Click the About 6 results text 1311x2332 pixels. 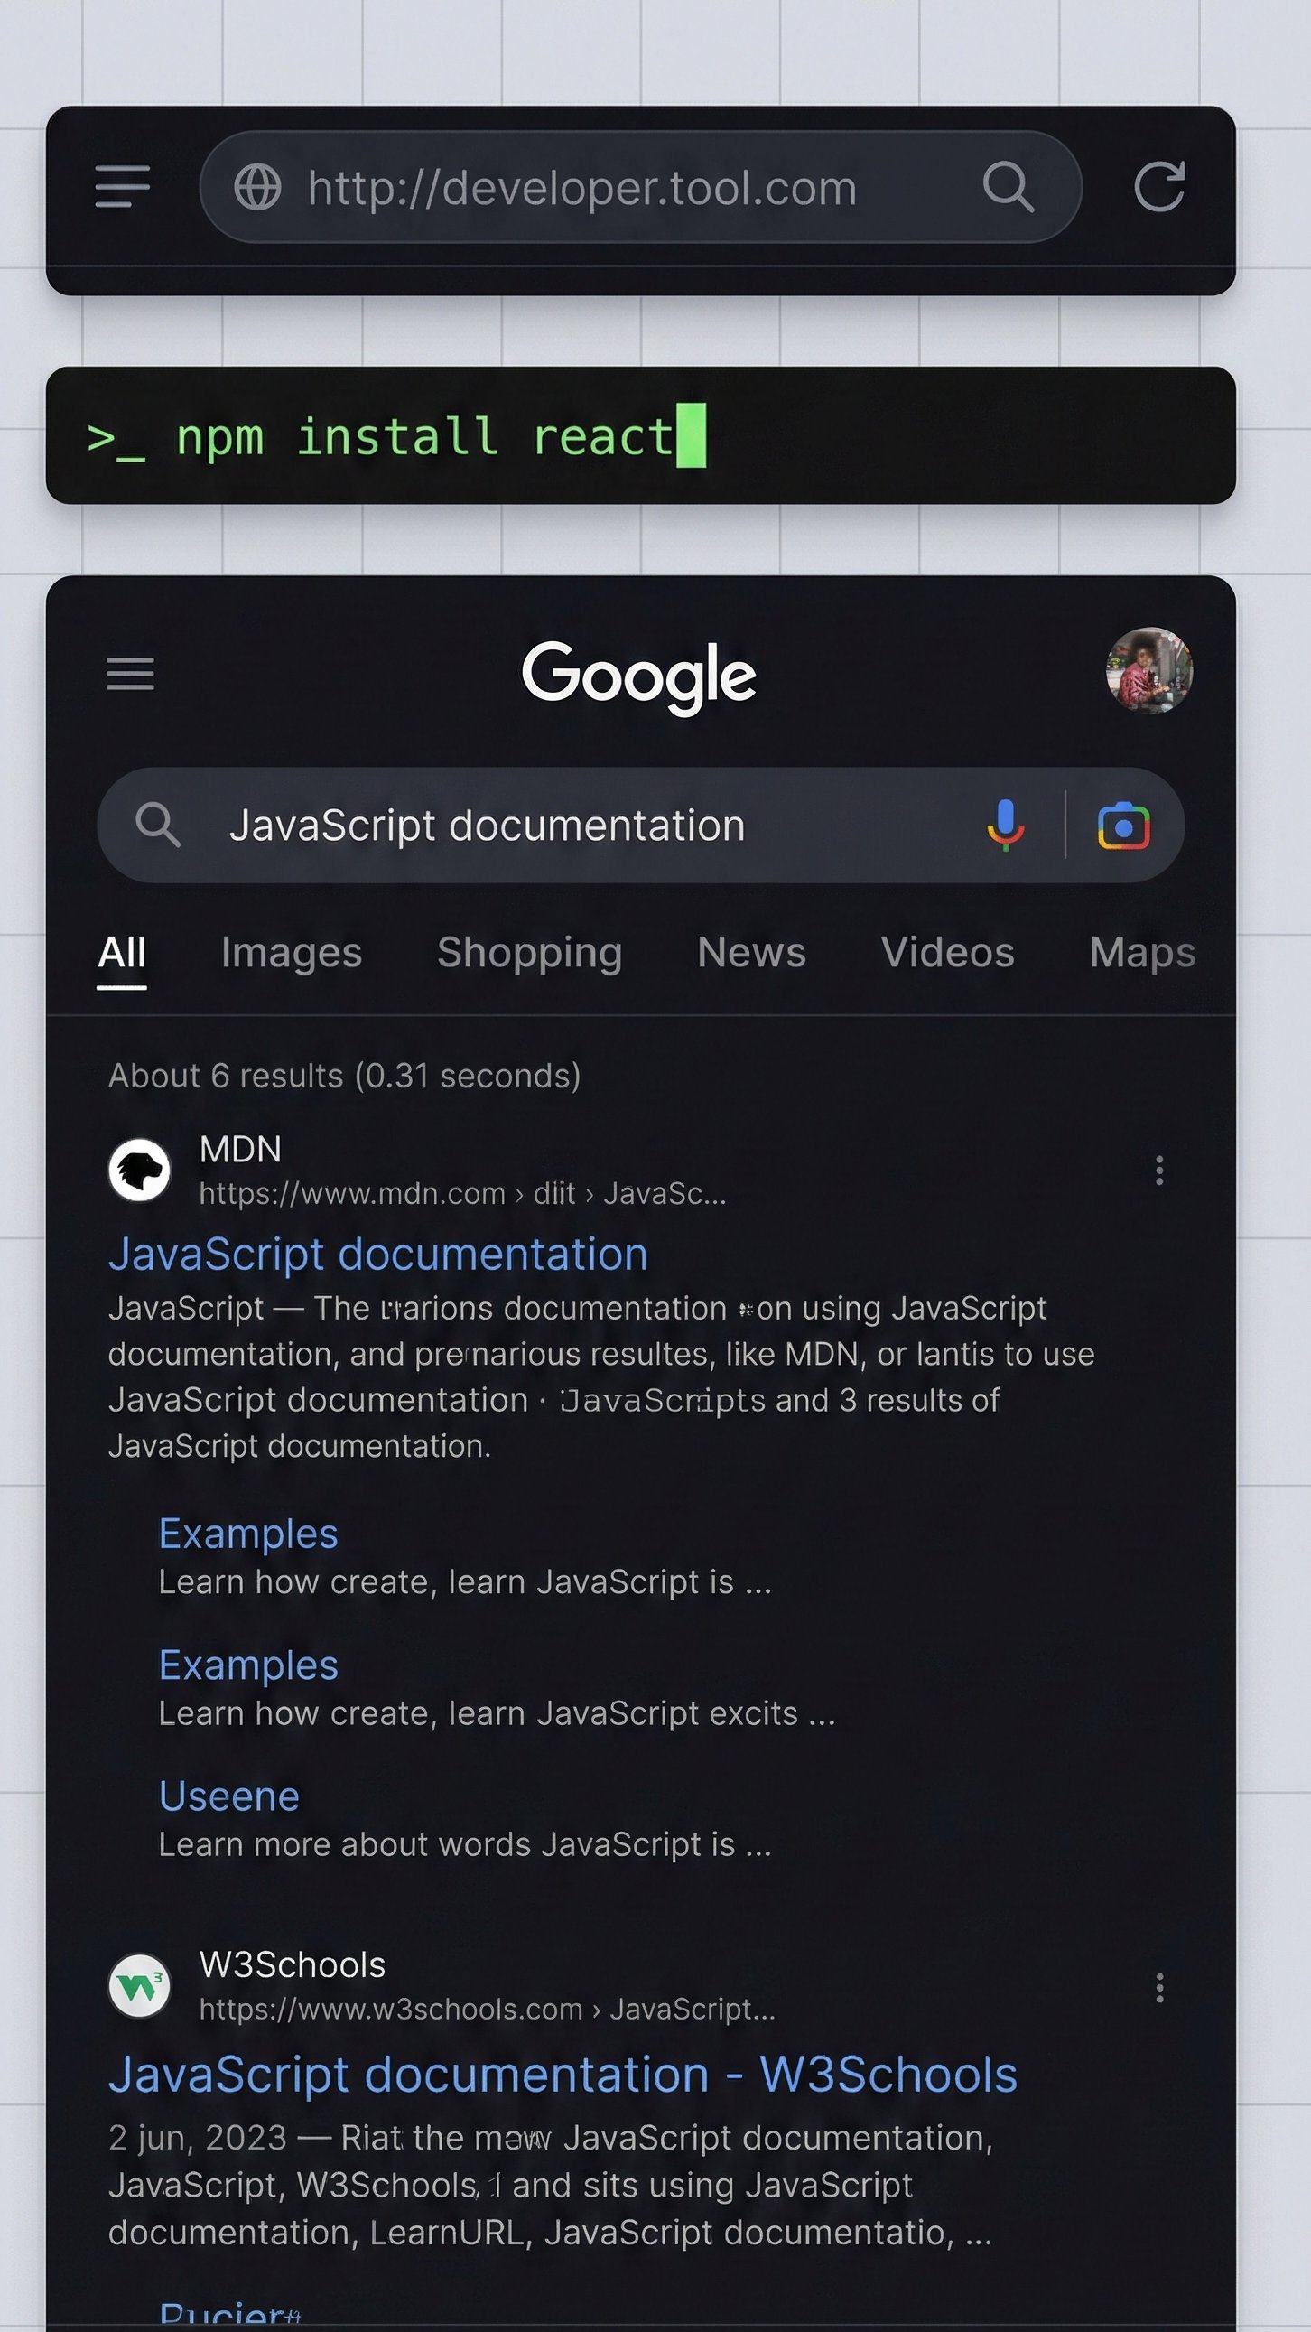pyautogui.click(x=345, y=1076)
